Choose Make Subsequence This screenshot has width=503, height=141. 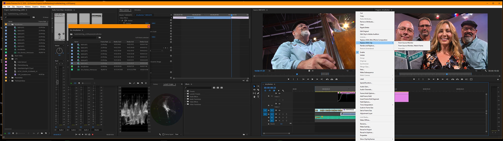[x=367, y=72]
